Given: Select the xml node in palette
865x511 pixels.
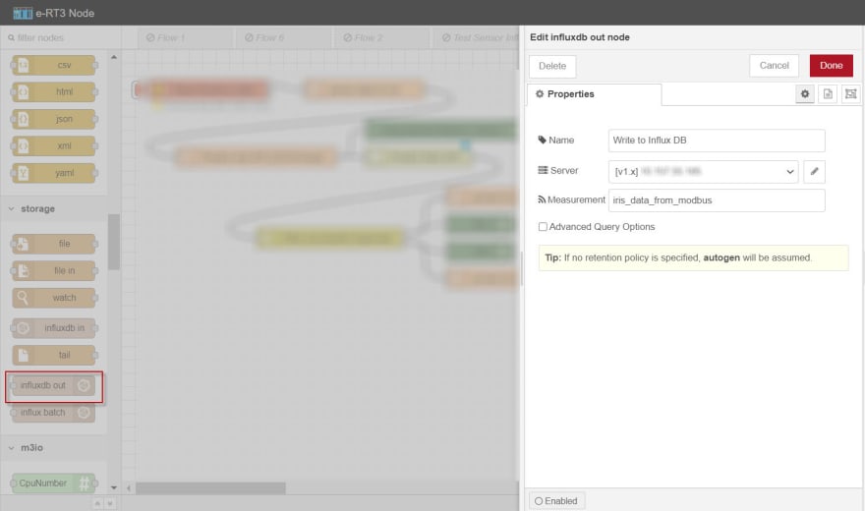Looking at the screenshot, I should click(53, 146).
